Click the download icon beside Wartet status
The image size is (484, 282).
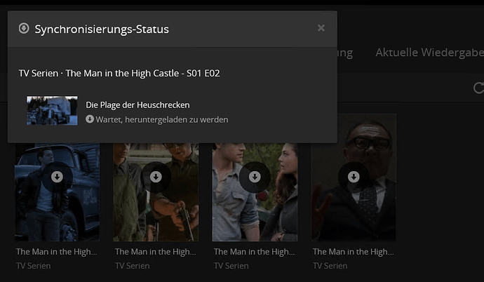(90, 119)
